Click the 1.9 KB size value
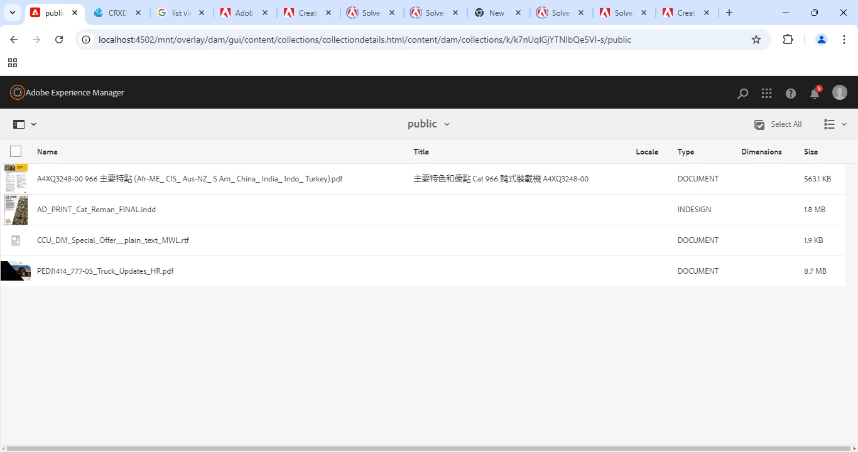 tap(813, 240)
